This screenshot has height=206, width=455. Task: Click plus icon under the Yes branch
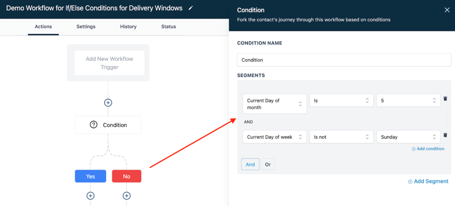(90, 196)
